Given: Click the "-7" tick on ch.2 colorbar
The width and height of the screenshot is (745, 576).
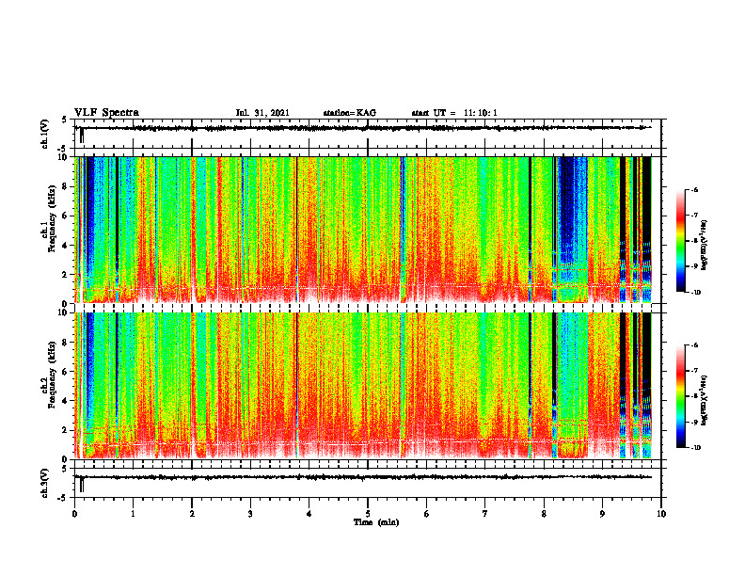Looking at the screenshot, I should coord(694,371).
